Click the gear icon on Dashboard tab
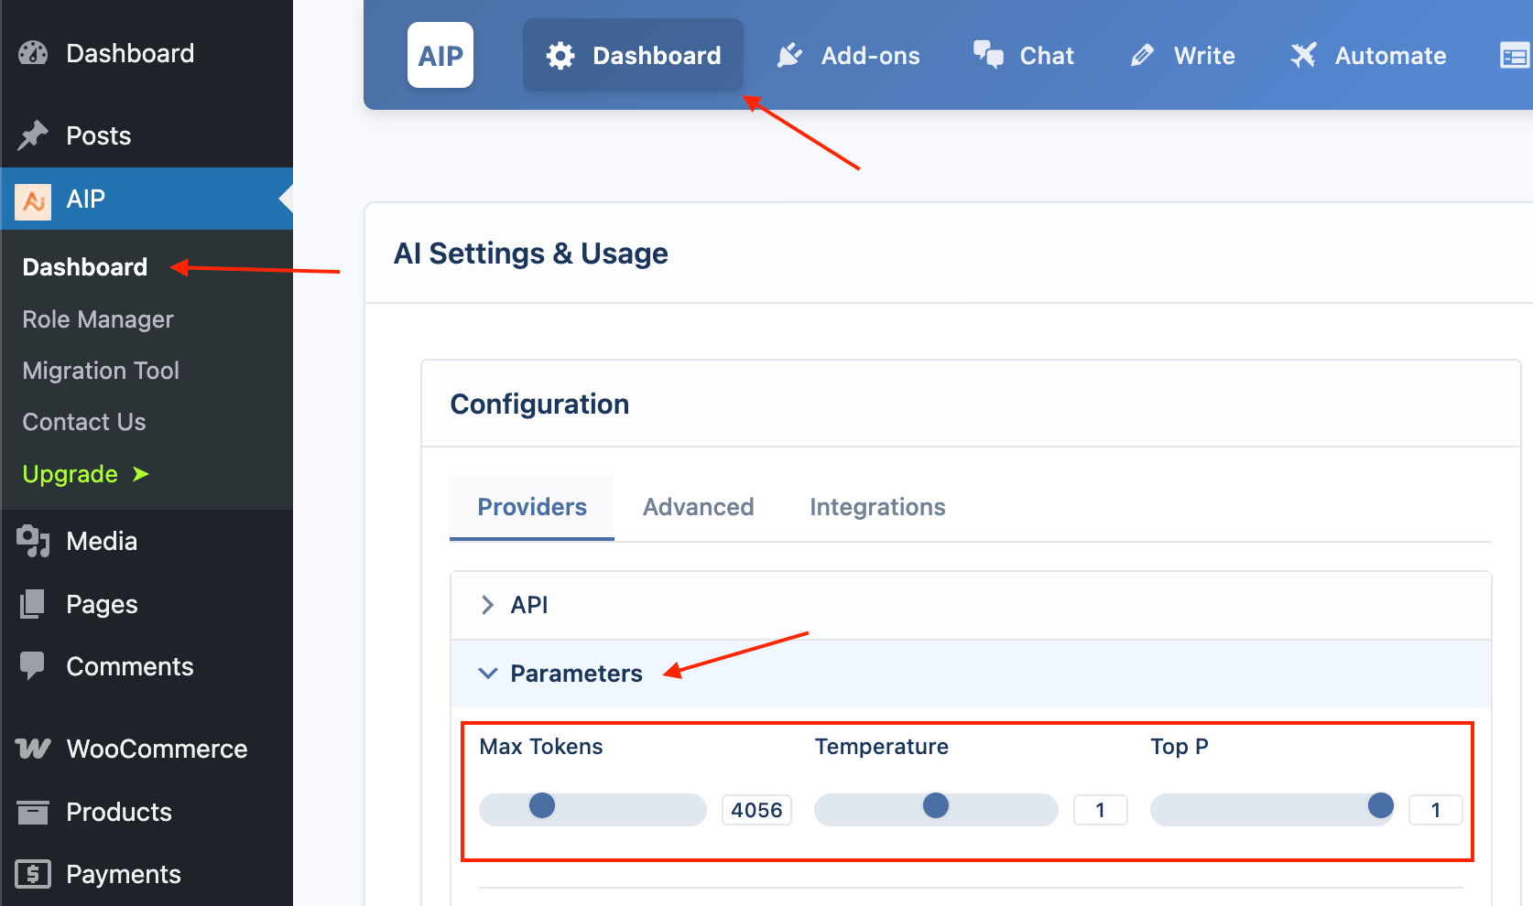 (560, 56)
